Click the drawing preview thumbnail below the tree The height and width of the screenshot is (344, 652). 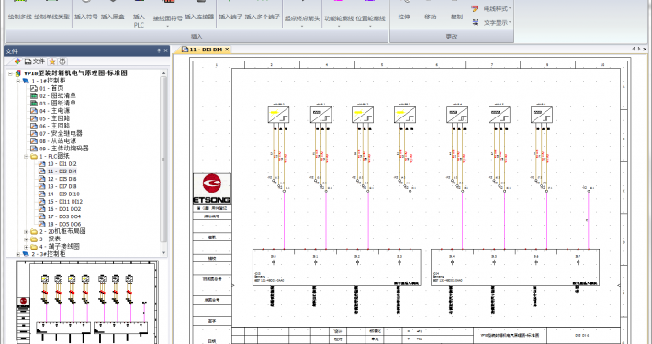pos(87,302)
